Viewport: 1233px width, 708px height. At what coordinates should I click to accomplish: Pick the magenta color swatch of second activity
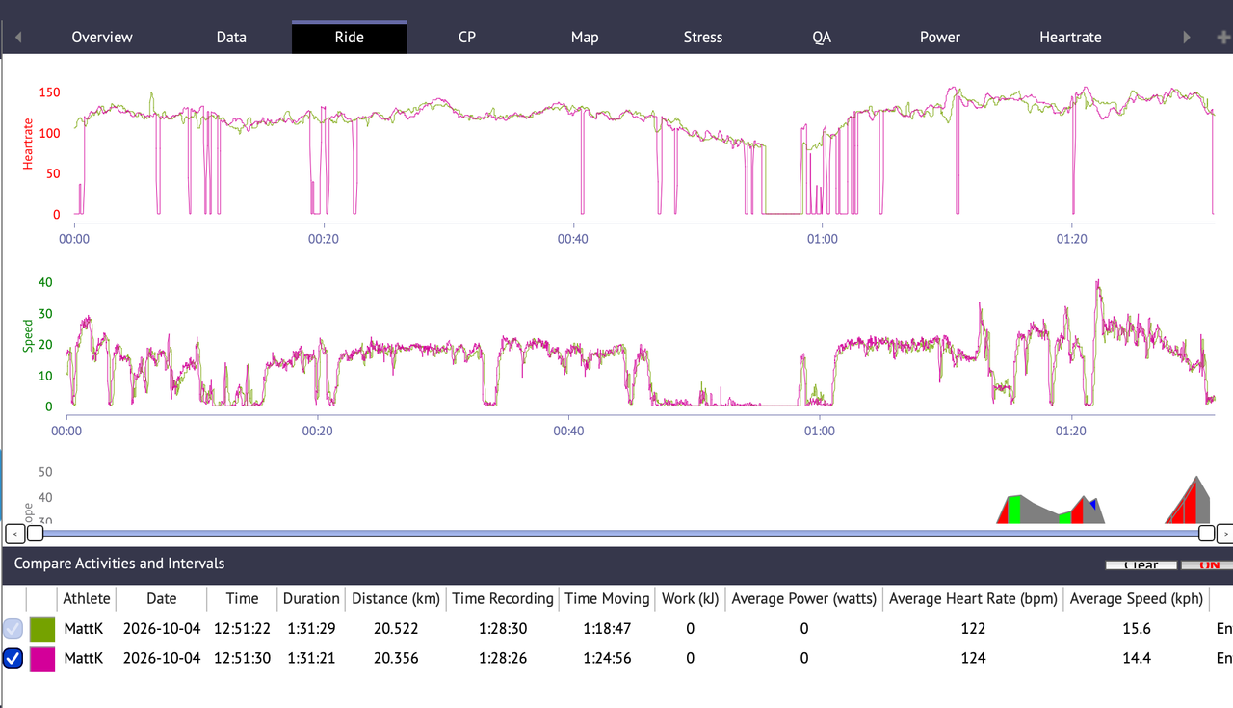click(x=42, y=659)
